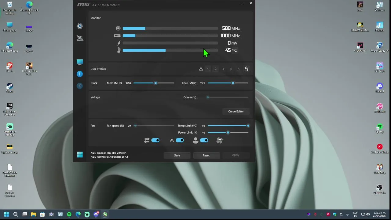Click the crossed jet icon below settings gear
Image resolution: width=391 pixels, height=220 pixels.
[x=80, y=38]
